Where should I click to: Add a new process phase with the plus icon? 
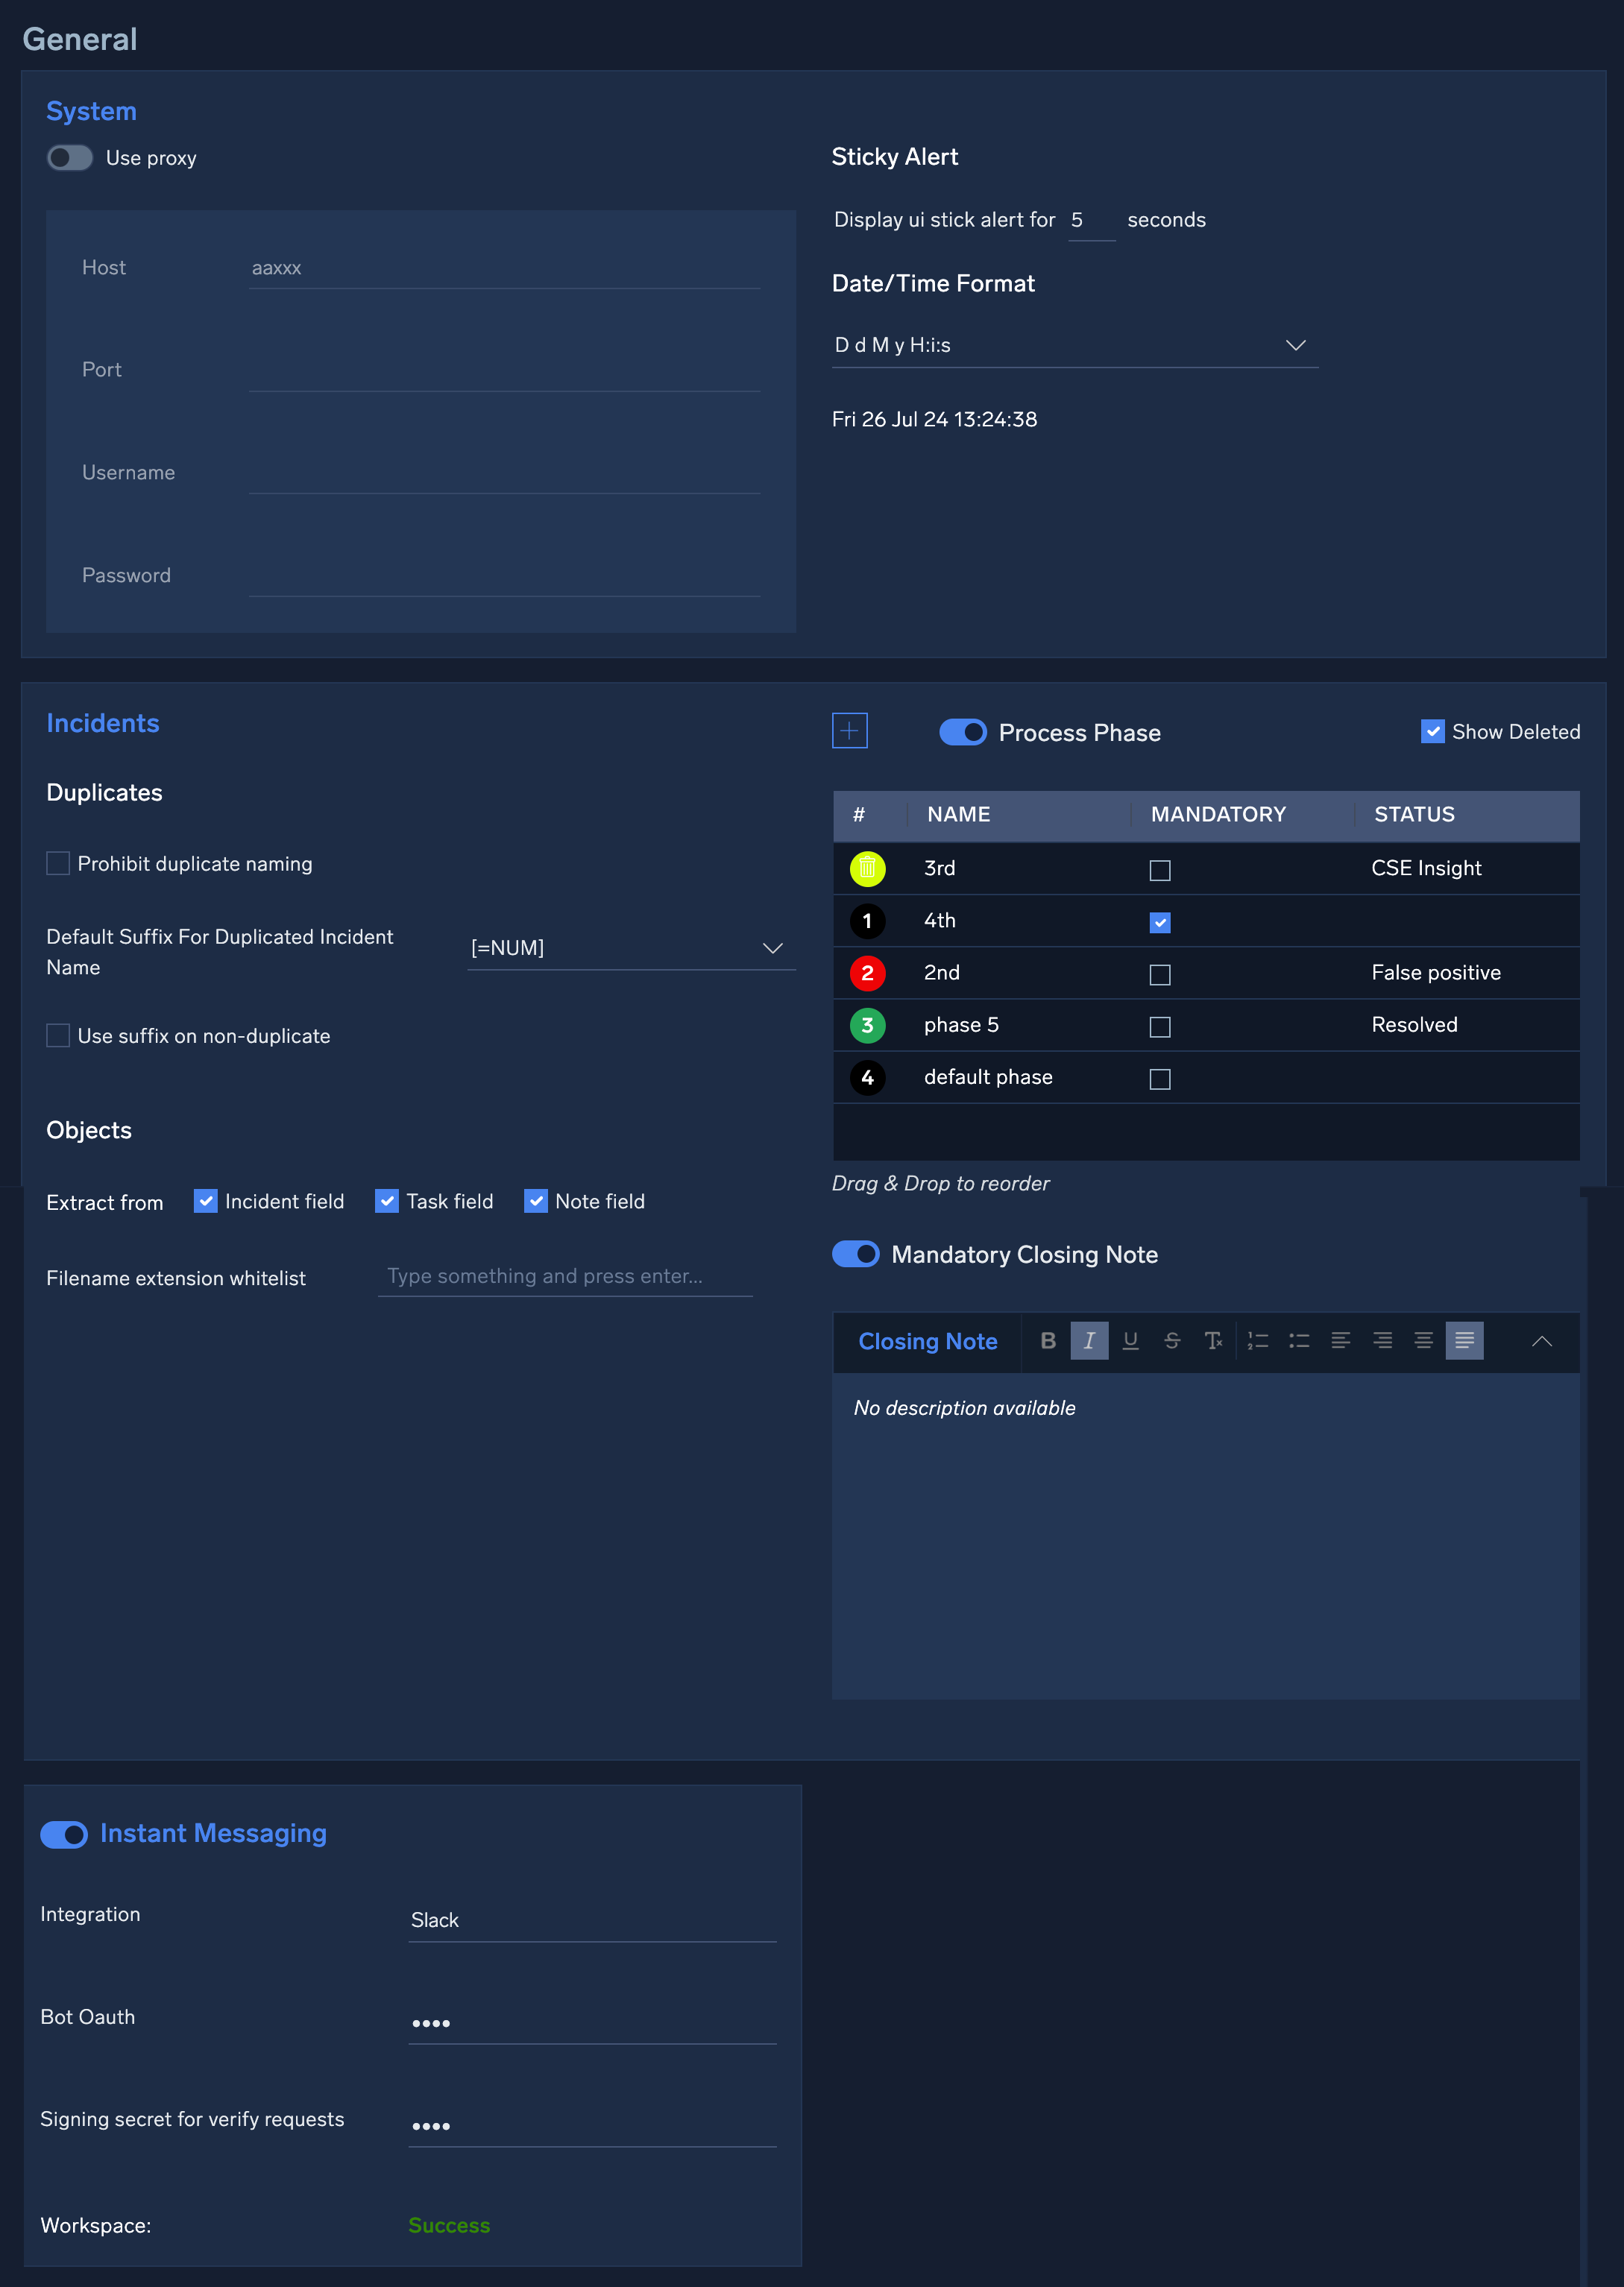[849, 732]
